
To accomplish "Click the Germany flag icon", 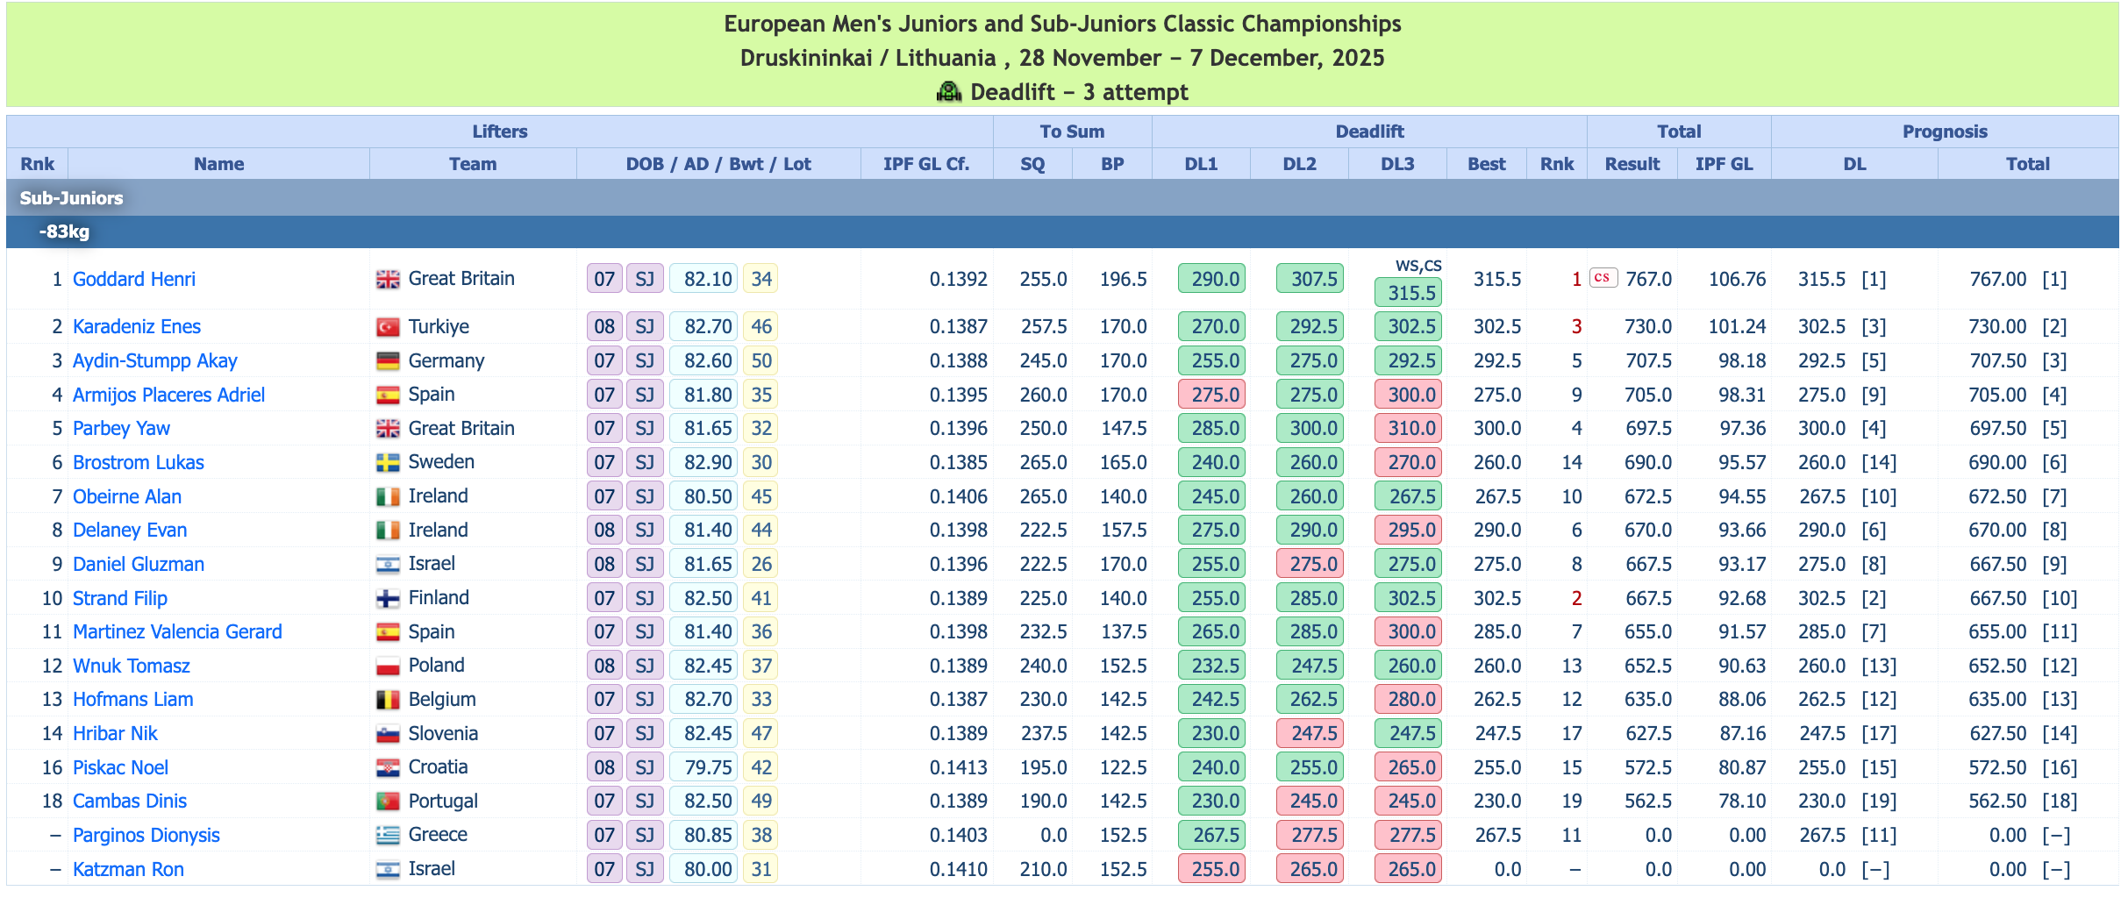I will (388, 361).
